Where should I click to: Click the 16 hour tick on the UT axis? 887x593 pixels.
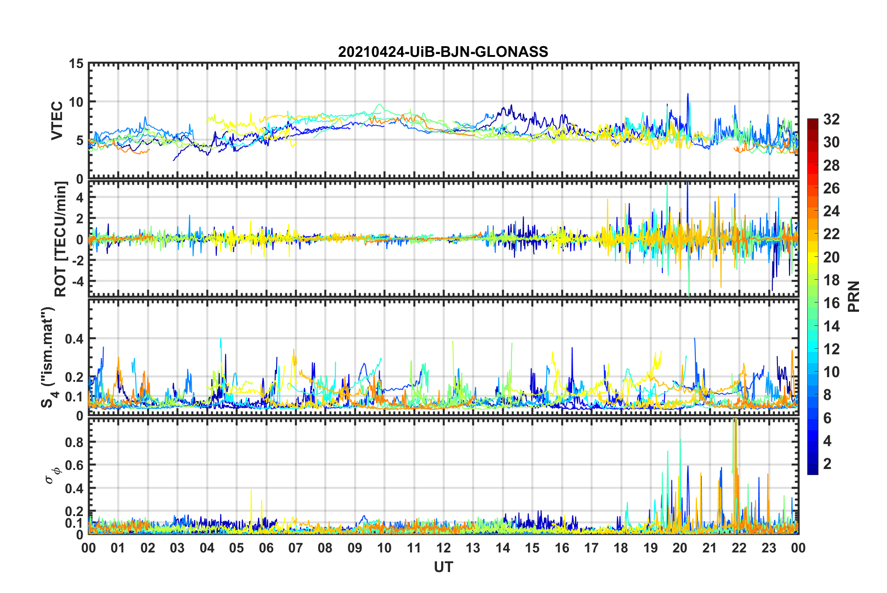pos(562,548)
